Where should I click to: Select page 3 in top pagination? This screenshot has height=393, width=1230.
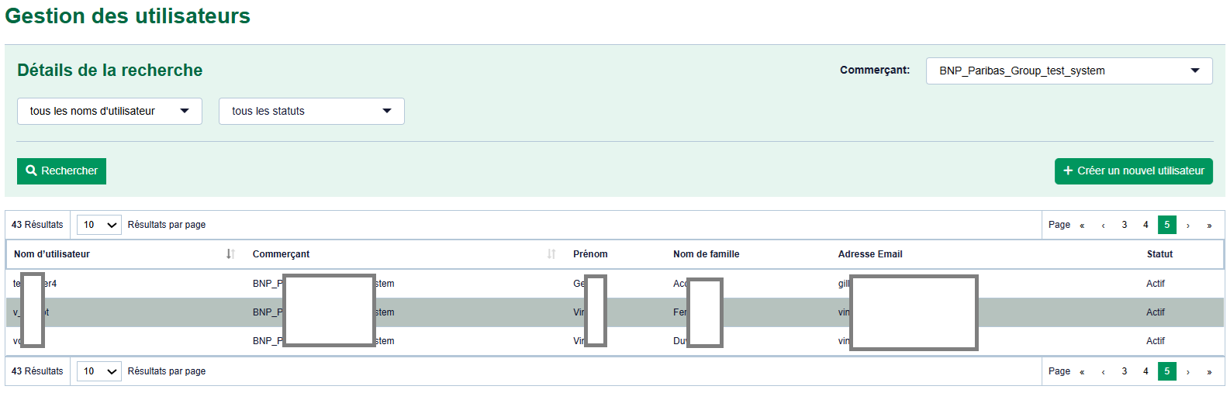coord(1125,225)
